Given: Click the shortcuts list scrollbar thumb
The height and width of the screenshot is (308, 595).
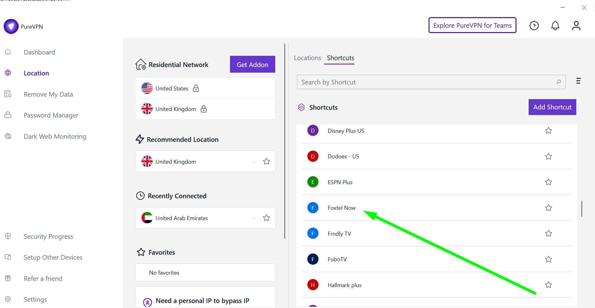Looking at the screenshot, I should tap(582, 209).
